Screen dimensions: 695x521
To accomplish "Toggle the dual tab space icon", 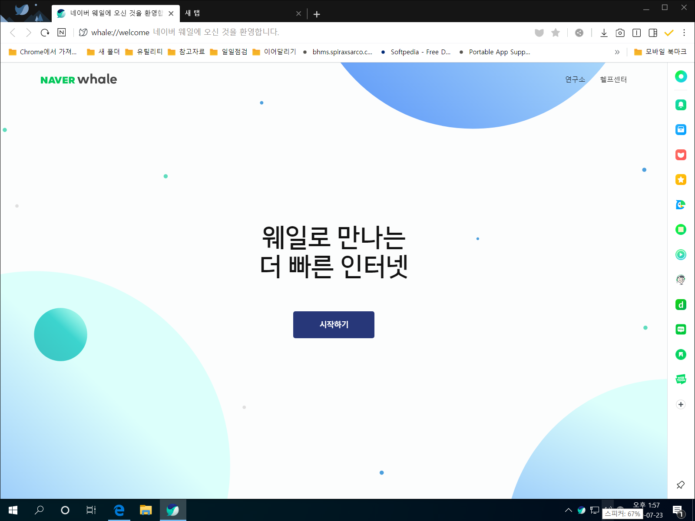I will click(637, 33).
